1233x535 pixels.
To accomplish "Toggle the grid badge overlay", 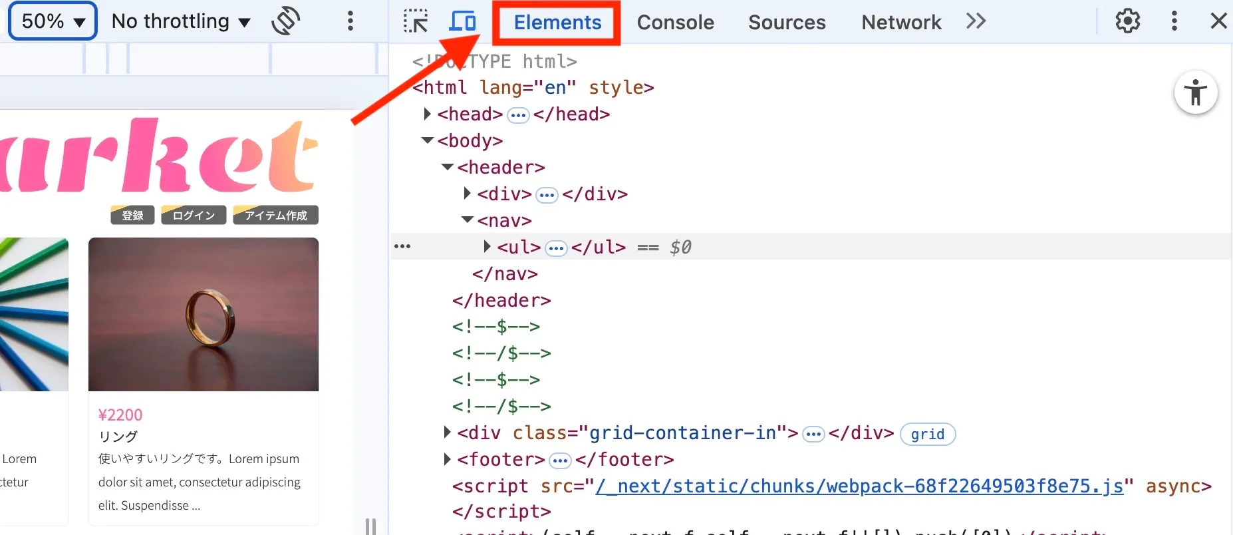I will click(928, 434).
